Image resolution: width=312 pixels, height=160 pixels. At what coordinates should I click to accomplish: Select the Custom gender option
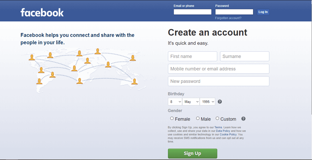click(x=217, y=119)
